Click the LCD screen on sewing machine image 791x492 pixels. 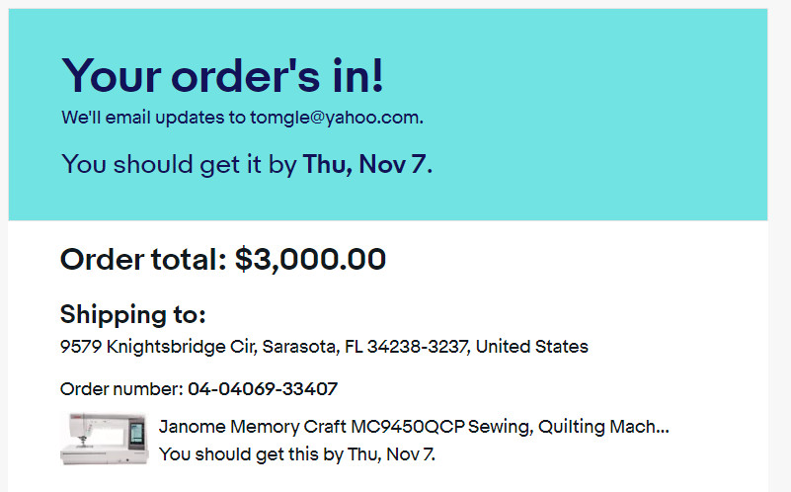pos(136,433)
